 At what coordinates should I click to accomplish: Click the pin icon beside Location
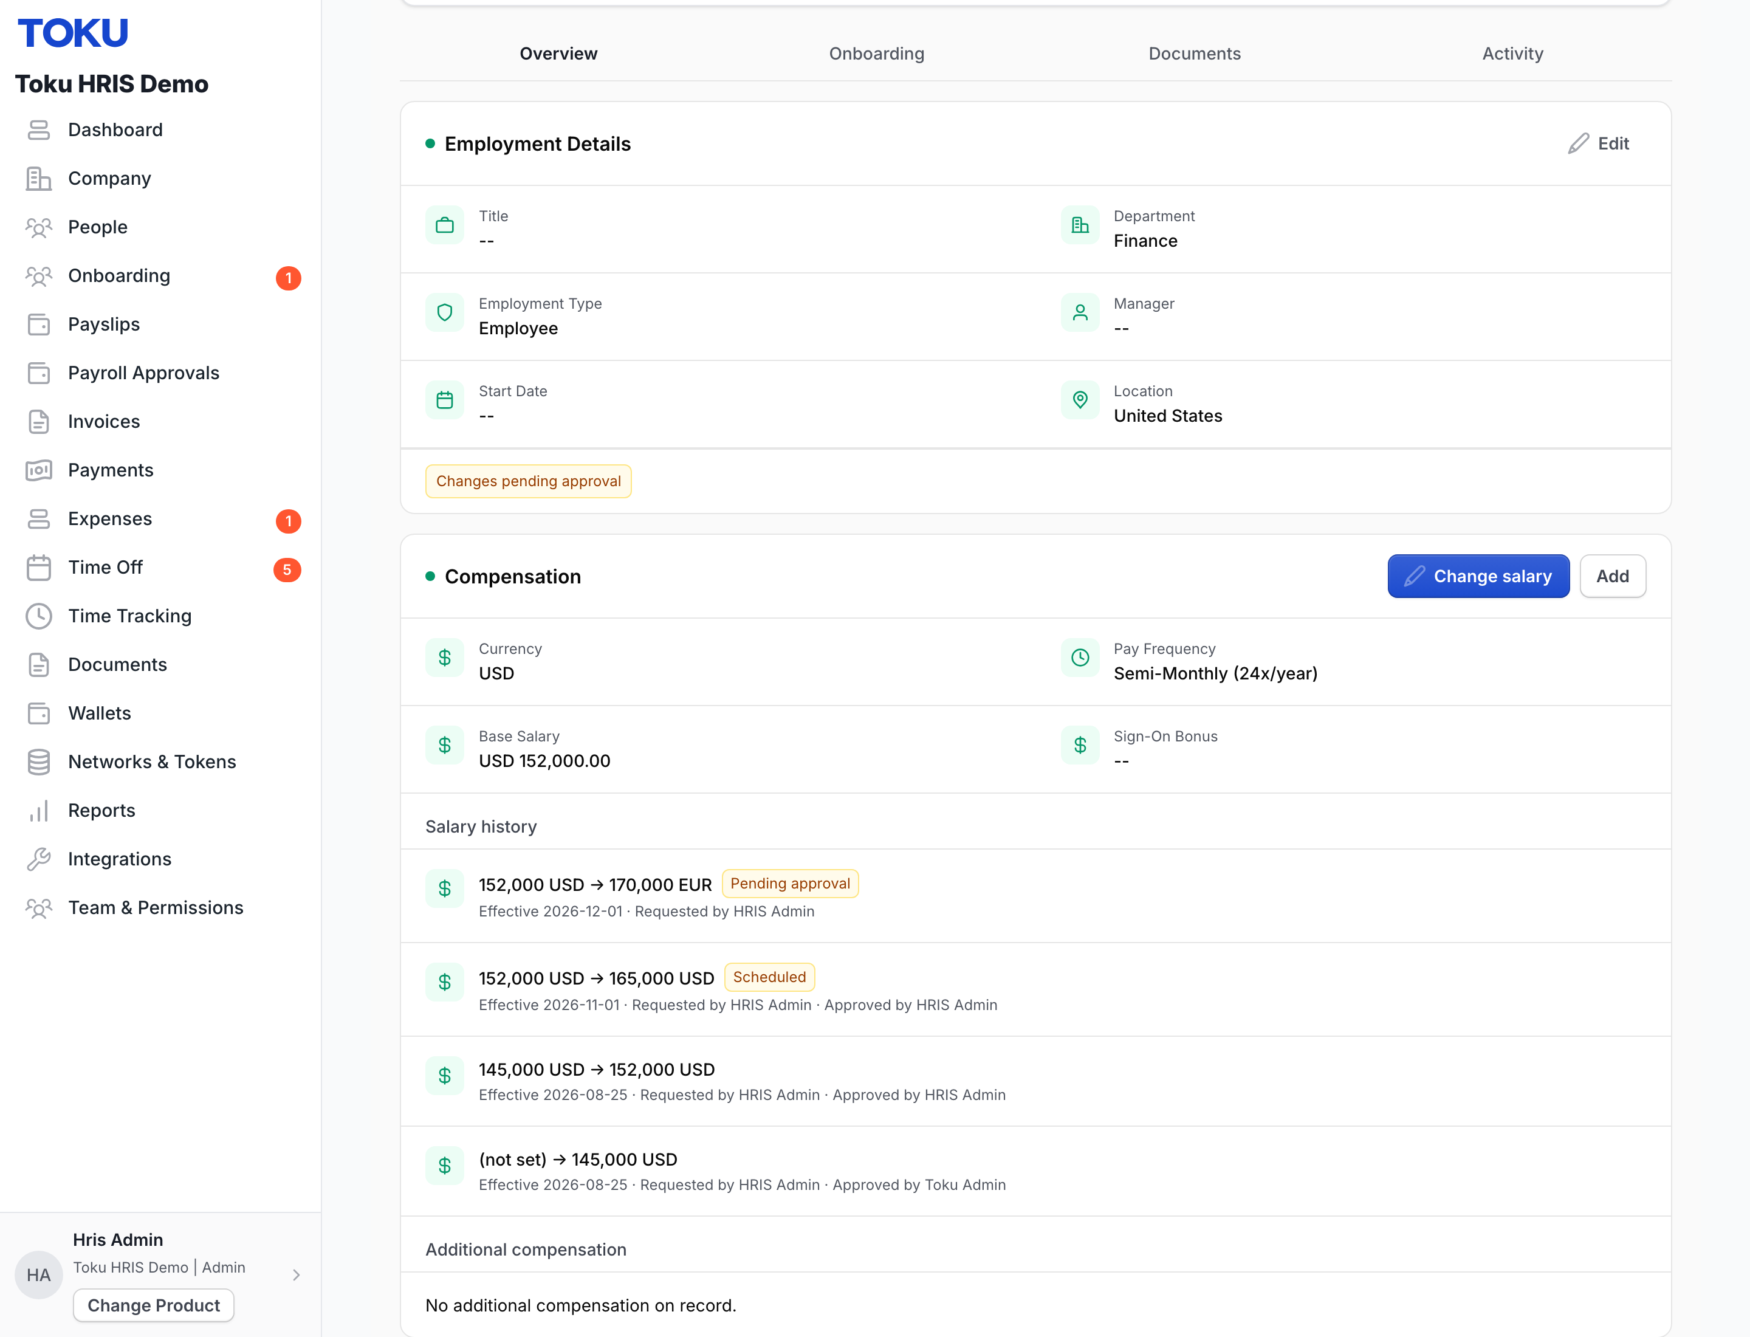coord(1079,400)
